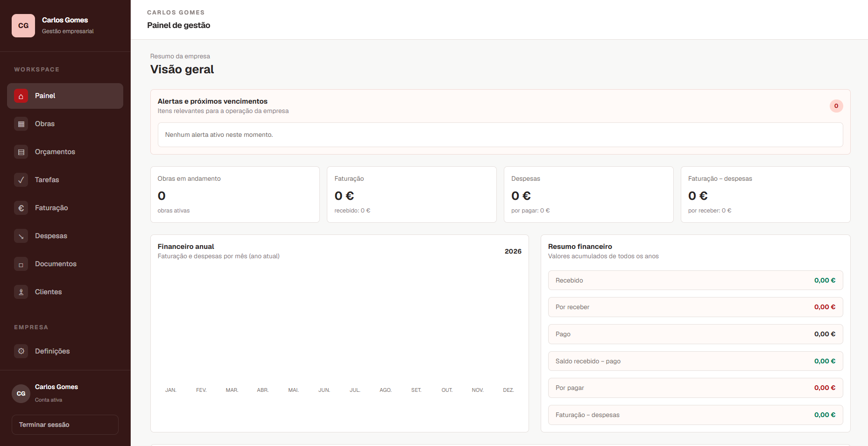Open Despesas from the sidebar

click(x=65, y=236)
